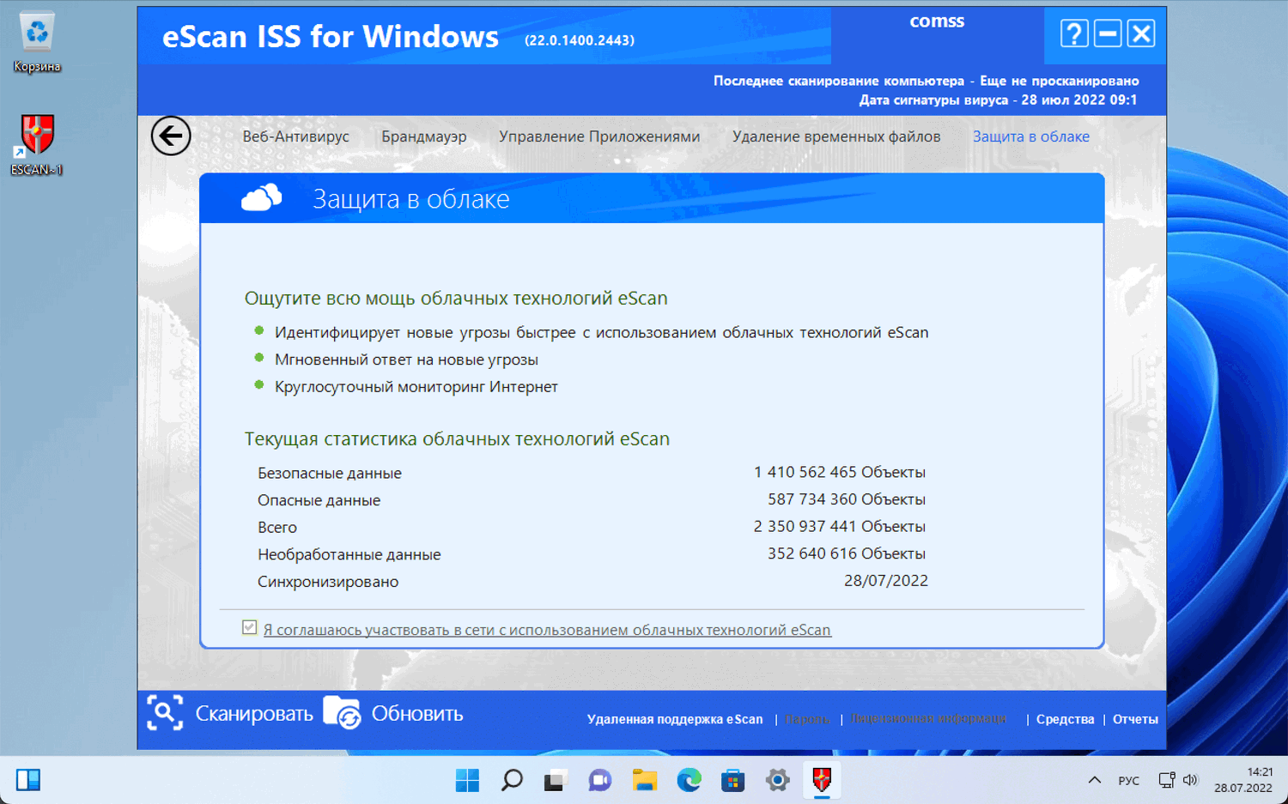1288x804 pixels.
Task: Select the Защита в облаке tab
Action: coord(1031,136)
